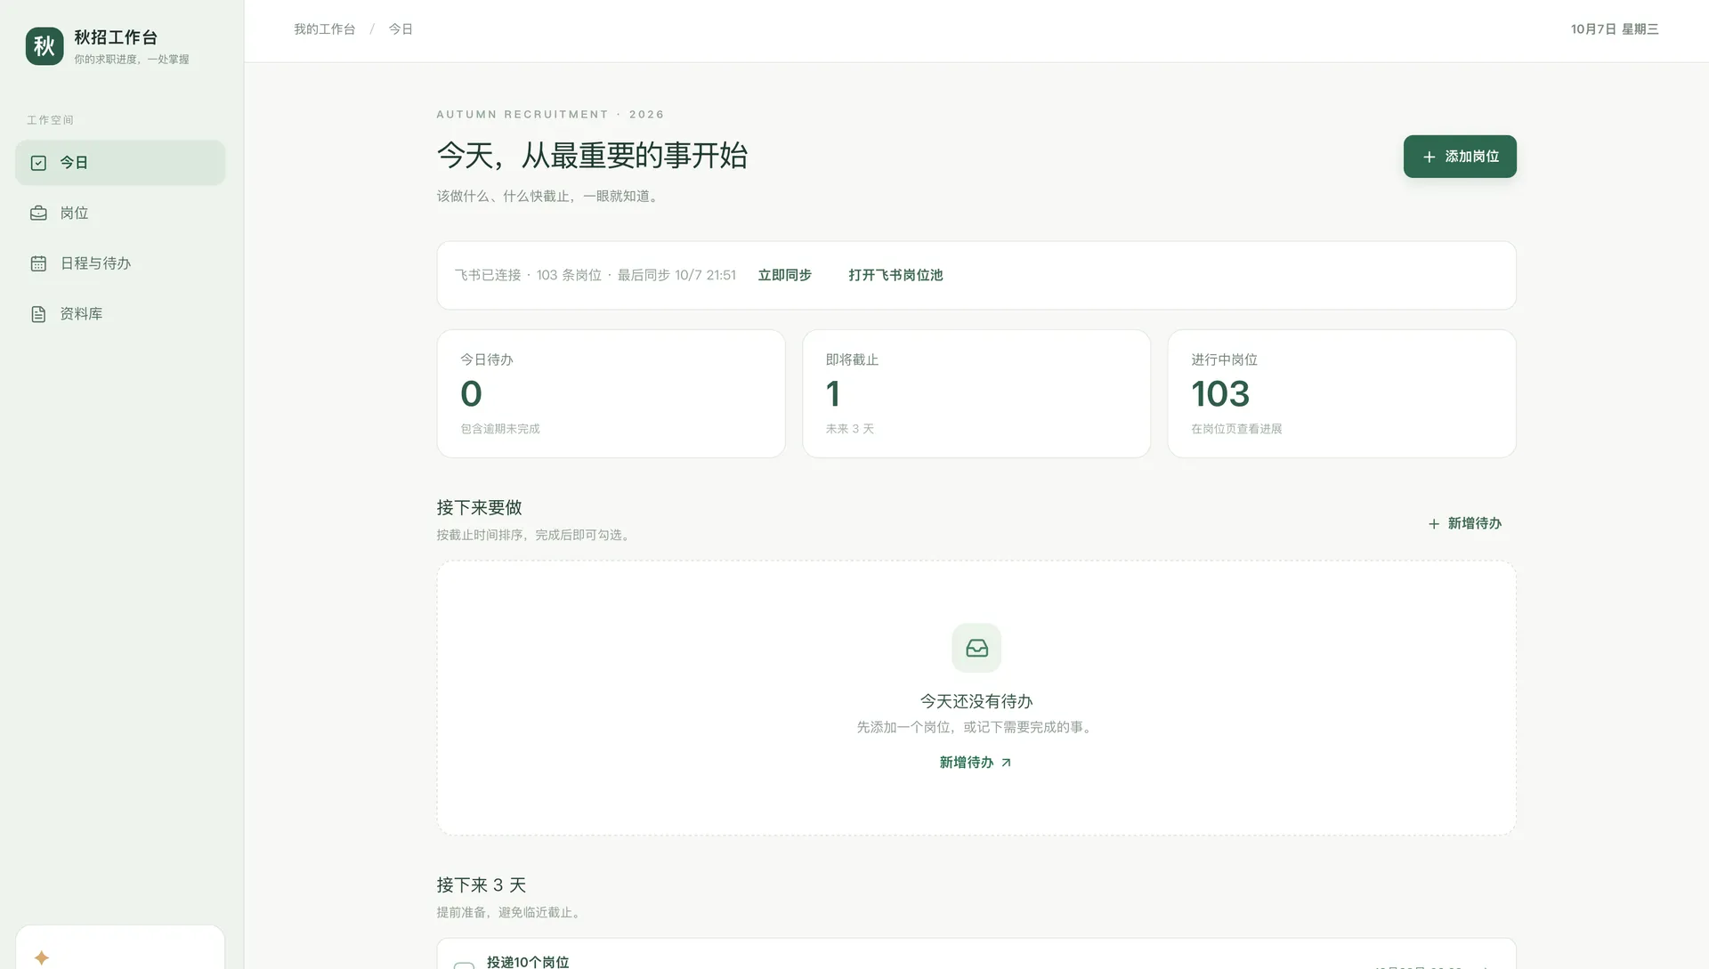Click the 秋 app logo icon

(45, 46)
